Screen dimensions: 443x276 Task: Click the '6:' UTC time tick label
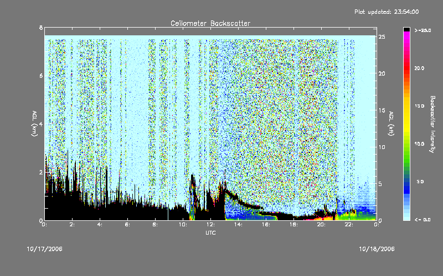(128, 225)
